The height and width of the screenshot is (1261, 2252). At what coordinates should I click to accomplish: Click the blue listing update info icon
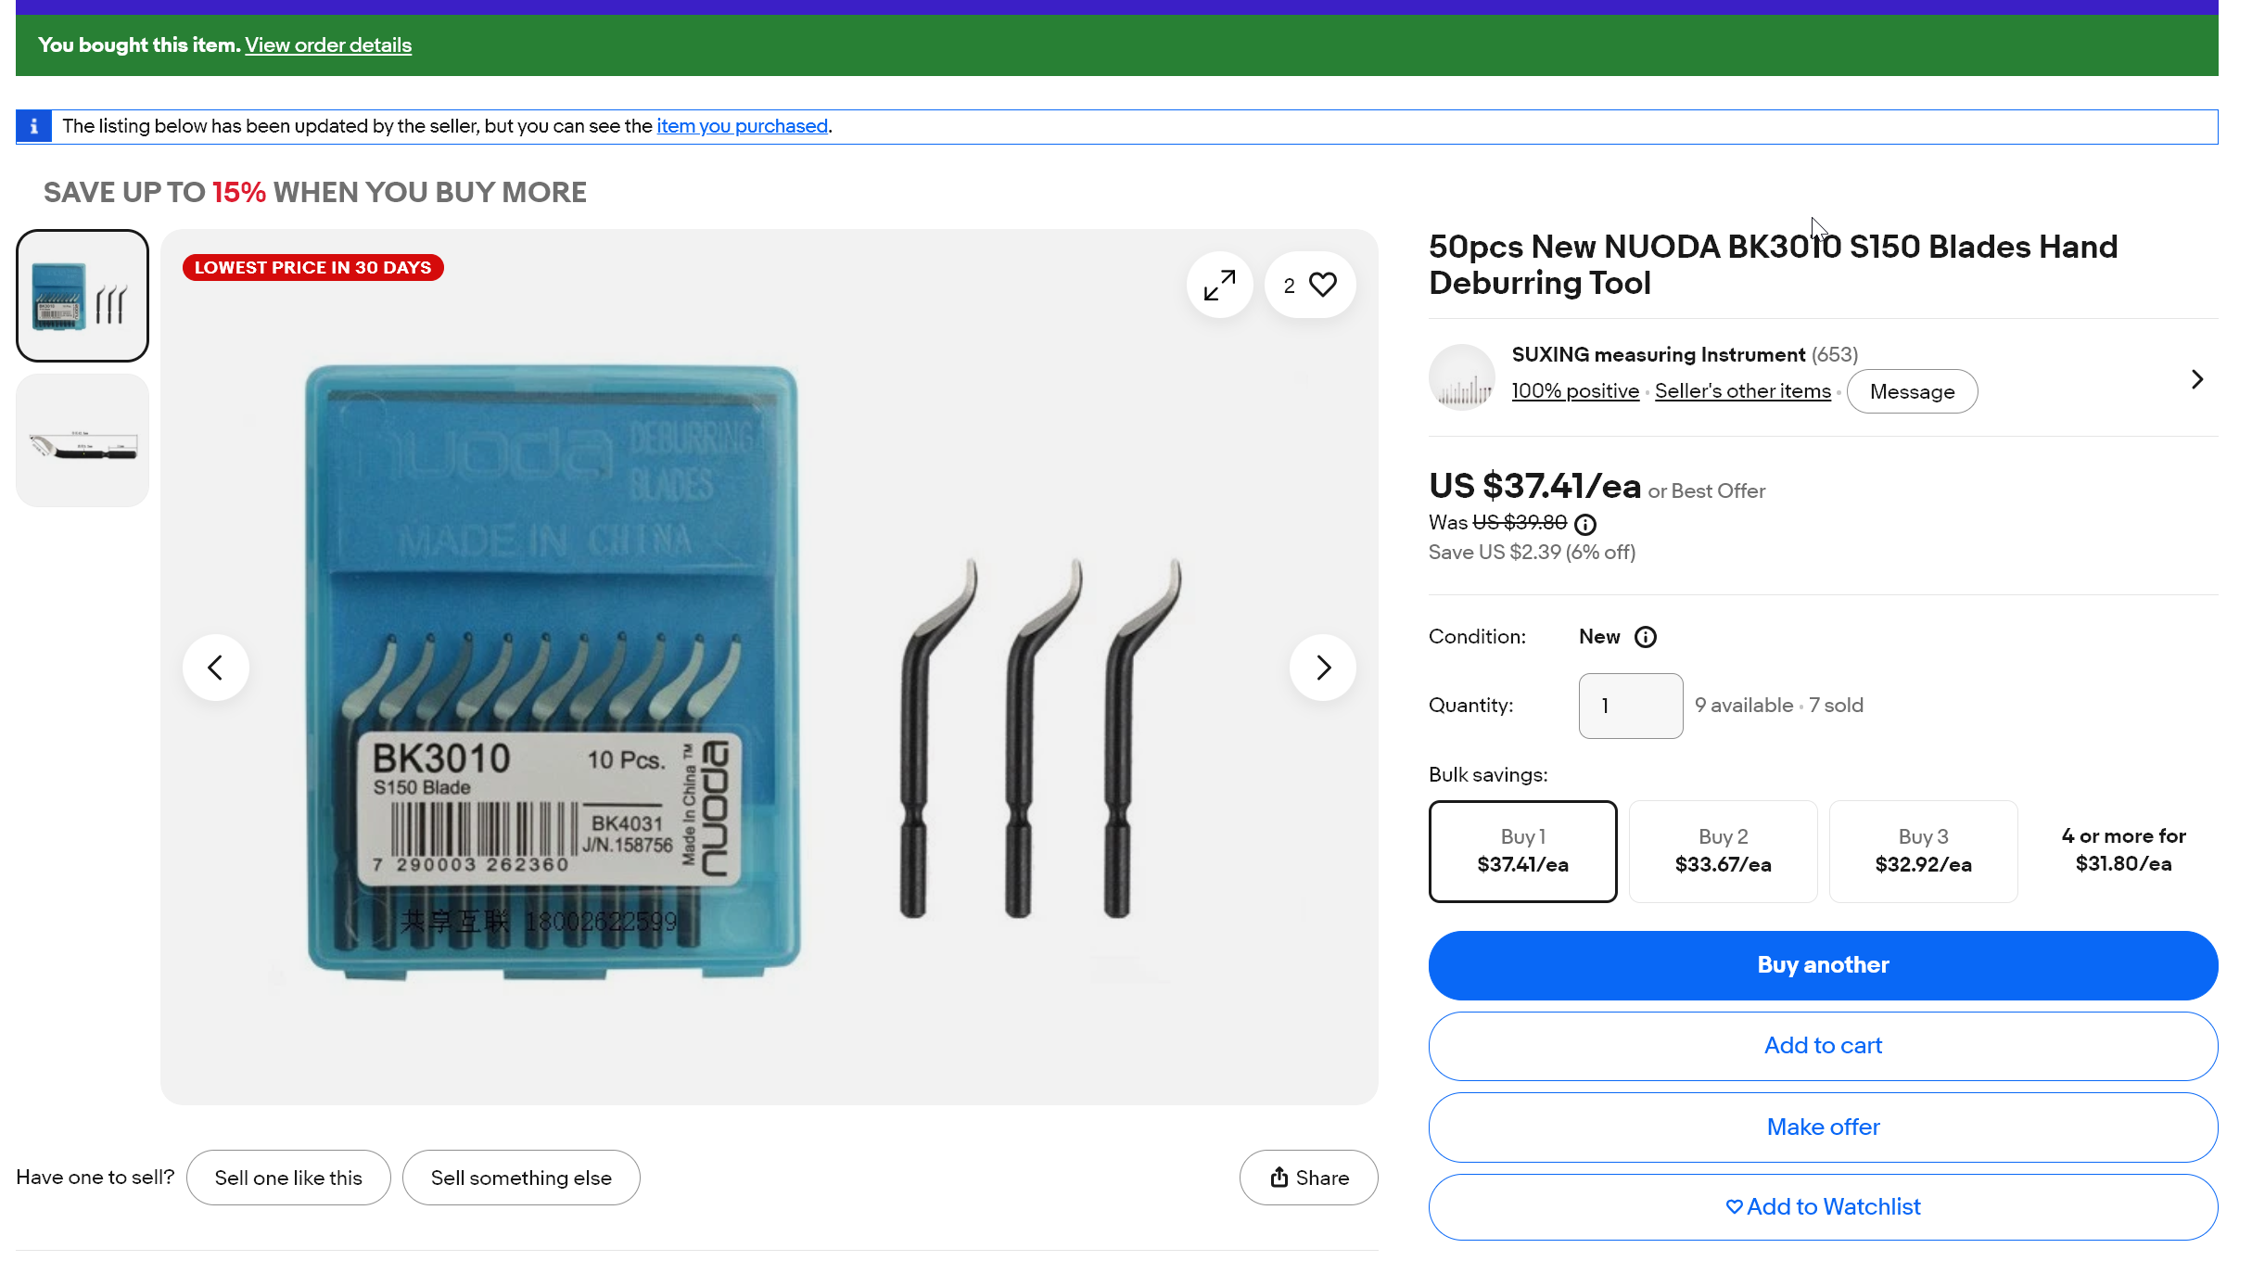(33, 127)
